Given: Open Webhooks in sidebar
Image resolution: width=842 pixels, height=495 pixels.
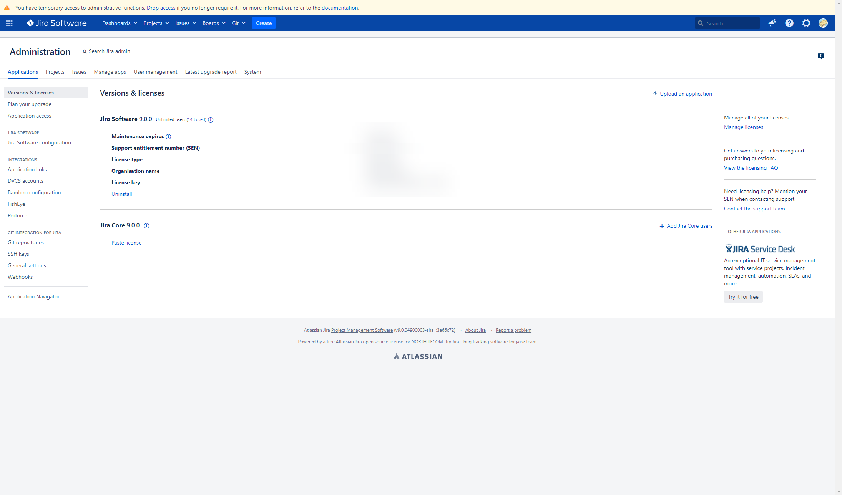Looking at the screenshot, I should pos(20,277).
